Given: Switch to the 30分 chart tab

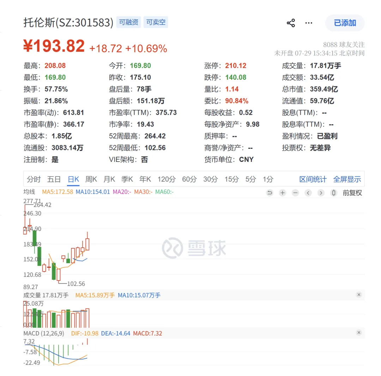Looking at the screenshot, I should tap(210, 179).
